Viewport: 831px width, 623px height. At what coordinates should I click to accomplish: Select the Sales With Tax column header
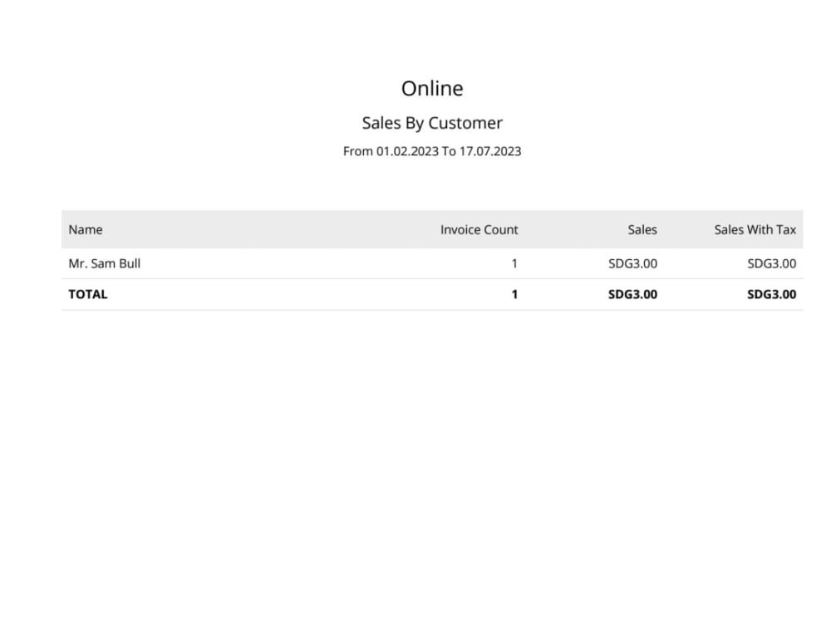[755, 230]
